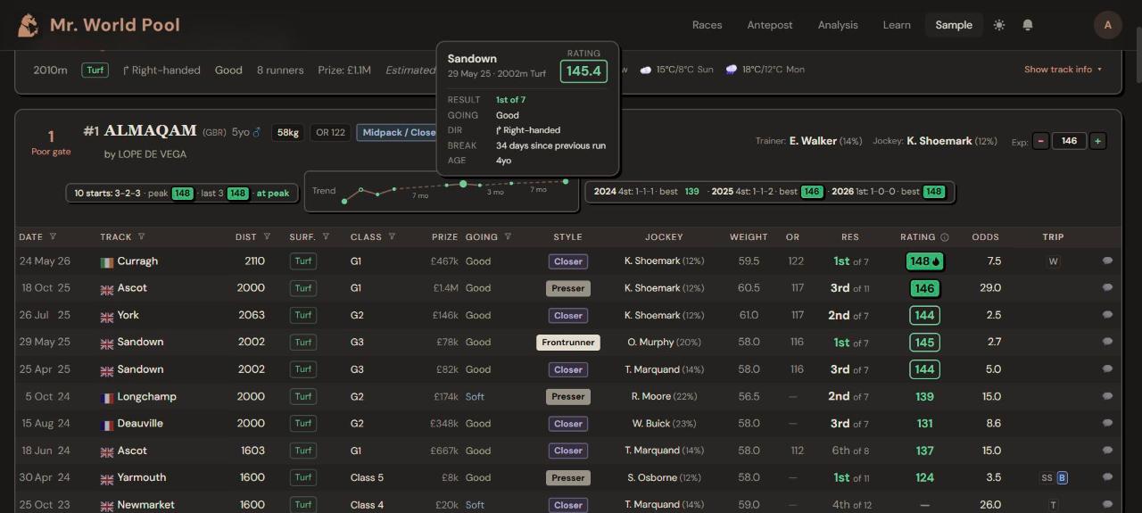Click the Ireland flag beside Curragh
Image resolution: width=1142 pixels, height=513 pixels.
(x=107, y=262)
